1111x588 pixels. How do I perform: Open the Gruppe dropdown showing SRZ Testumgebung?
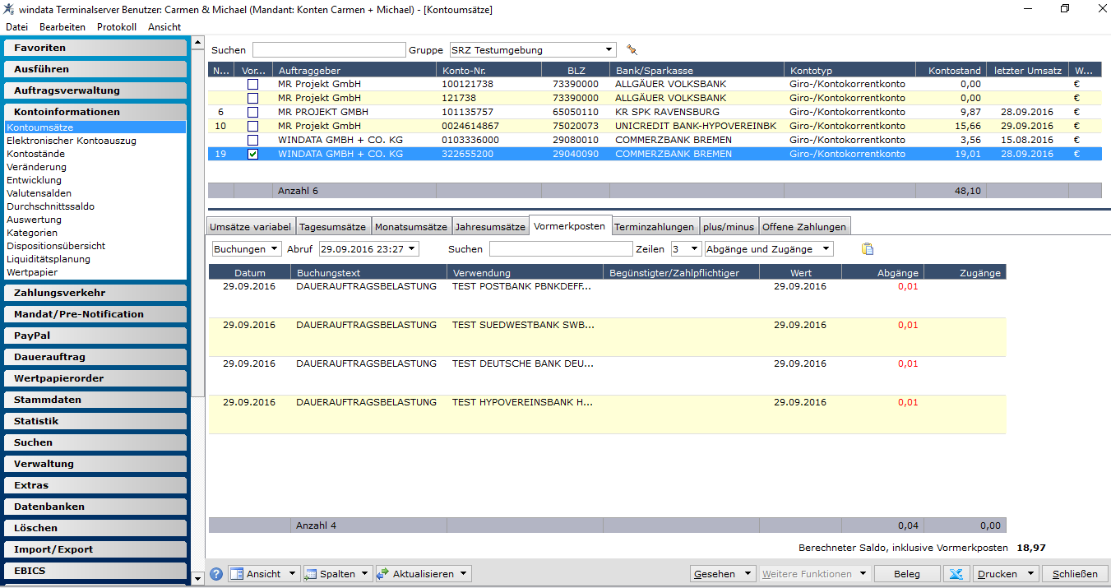[x=532, y=50]
